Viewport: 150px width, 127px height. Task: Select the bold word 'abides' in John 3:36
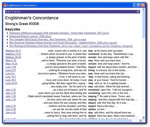(x=92, y=109)
